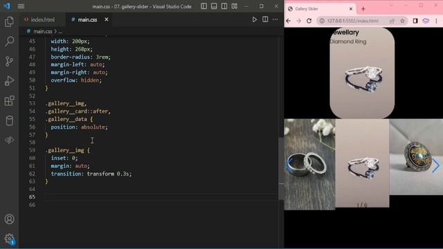Go back in the browser
The image size is (443, 249).
point(289,21)
